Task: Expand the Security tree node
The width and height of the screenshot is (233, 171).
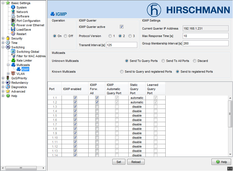Action: 3,38
